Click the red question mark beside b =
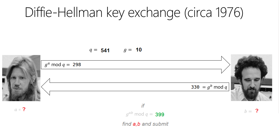The height and width of the screenshot is (130, 279). click(x=257, y=111)
